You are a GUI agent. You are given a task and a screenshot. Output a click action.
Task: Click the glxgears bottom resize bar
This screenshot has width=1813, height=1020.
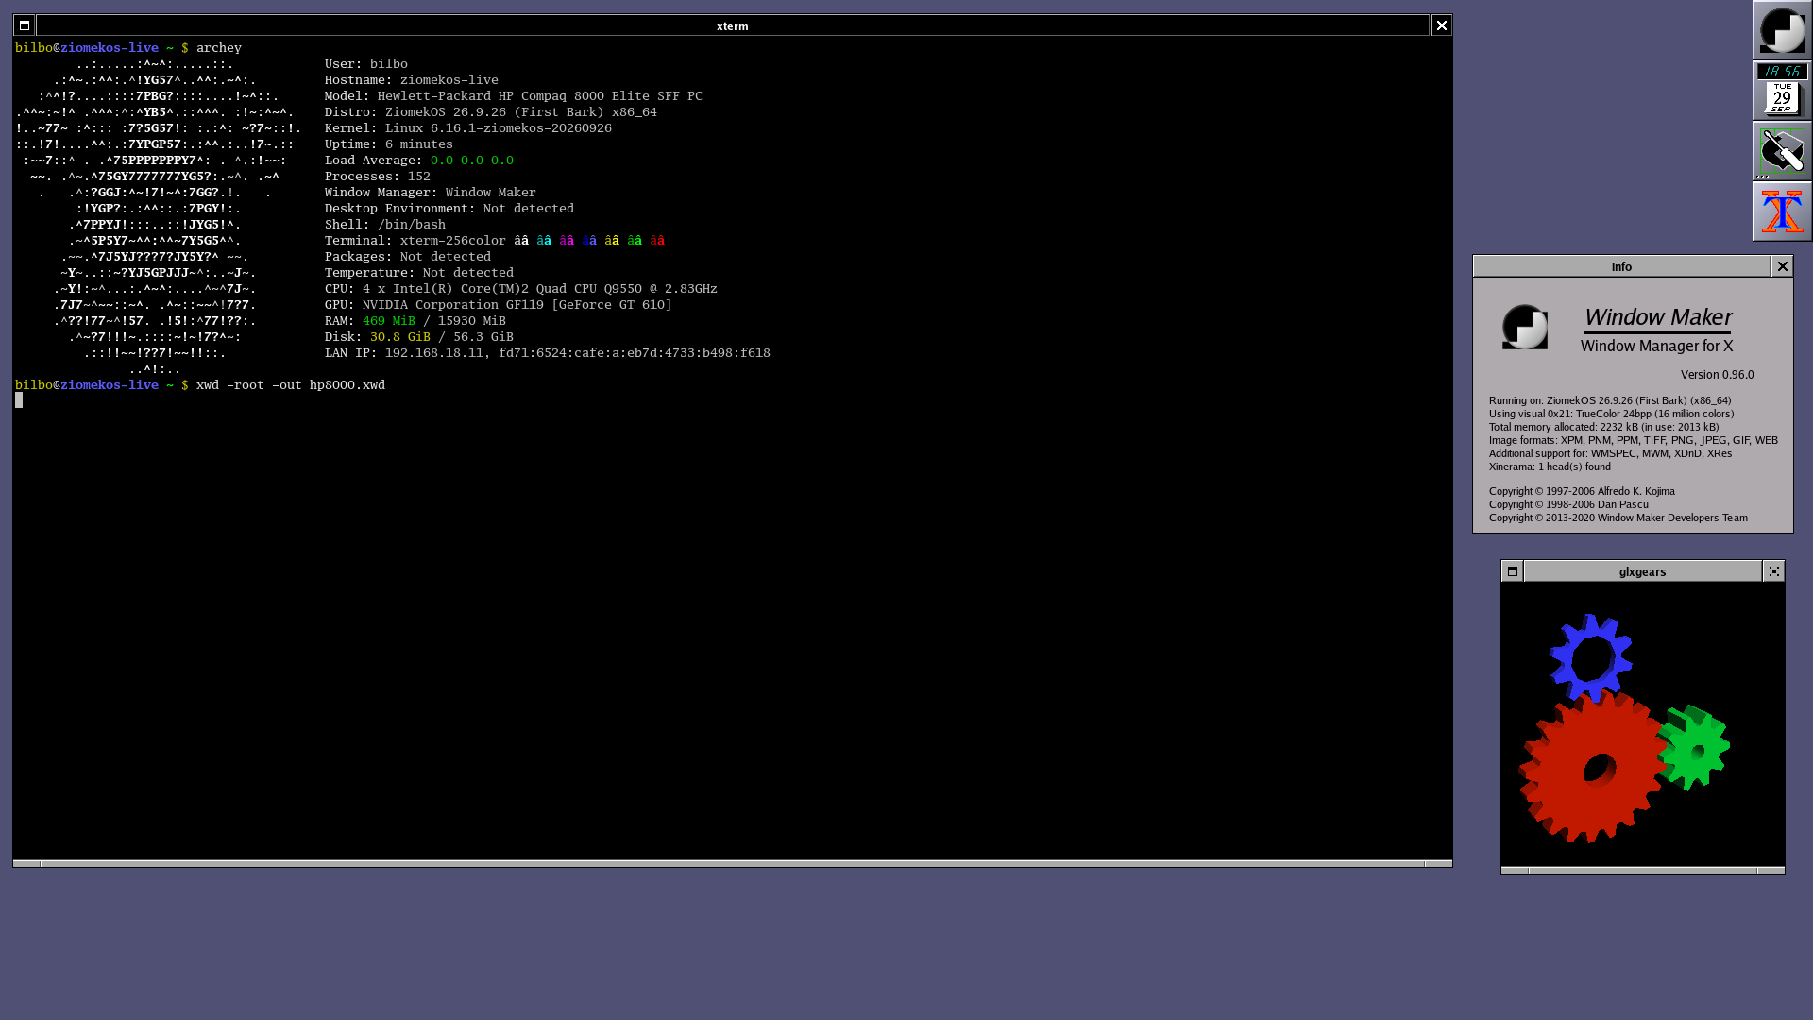coord(1643,870)
